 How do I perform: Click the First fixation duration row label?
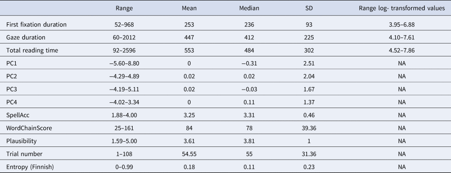tap(36, 25)
